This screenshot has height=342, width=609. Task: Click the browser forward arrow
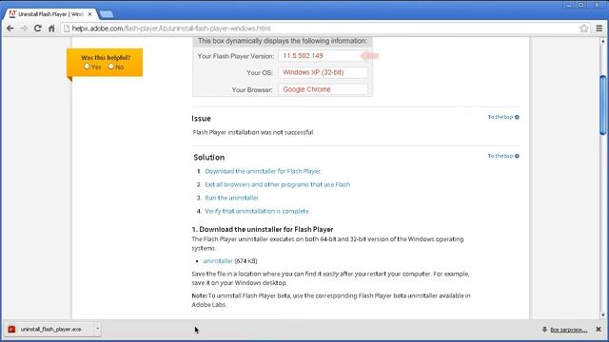pyautogui.click(x=24, y=28)
